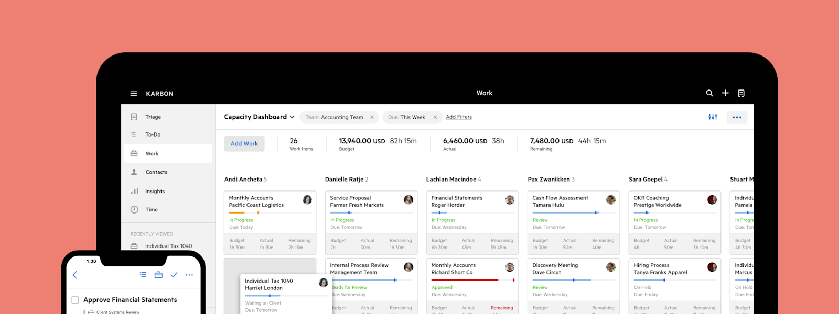Click avatar on Monthly Accounts Pacific Coast card
Image resolution: width=839 pixels, height=314 pixels.
click(307, 199)
